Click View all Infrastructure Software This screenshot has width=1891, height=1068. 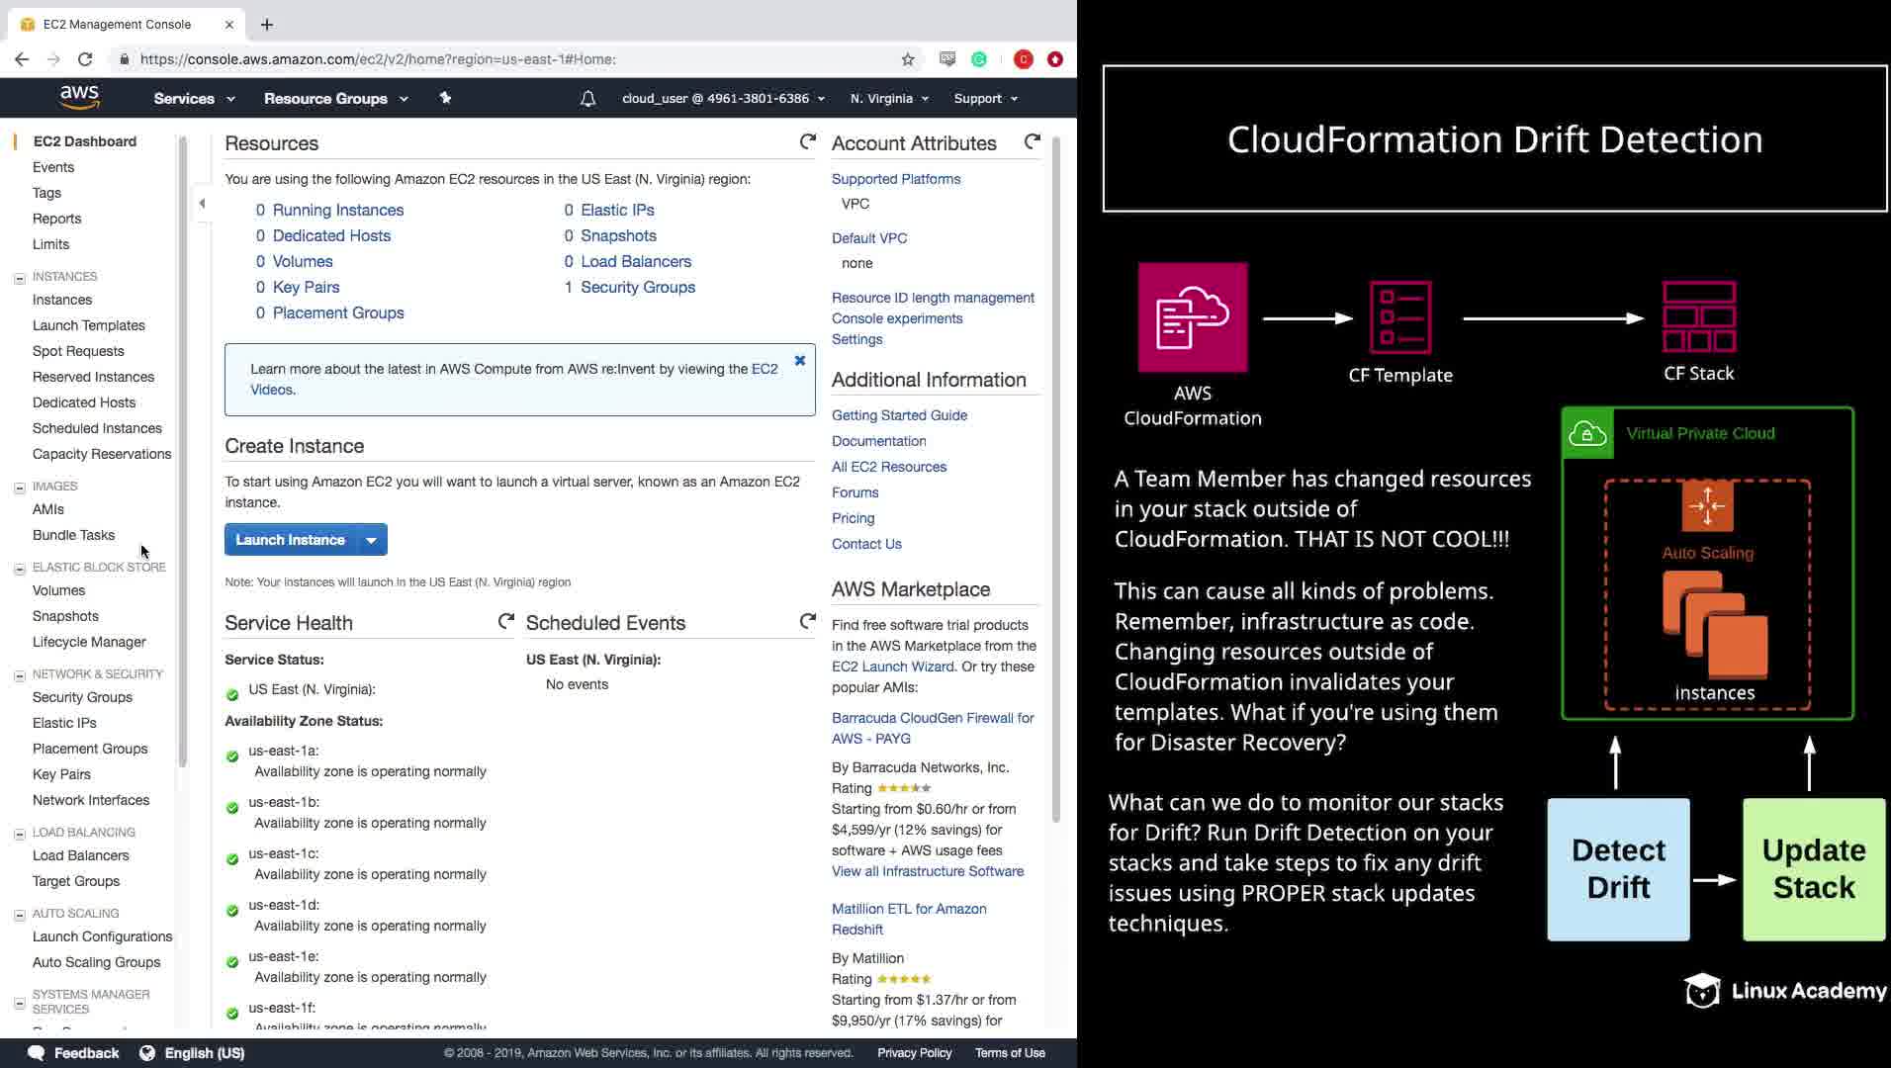tap(928, 871)
